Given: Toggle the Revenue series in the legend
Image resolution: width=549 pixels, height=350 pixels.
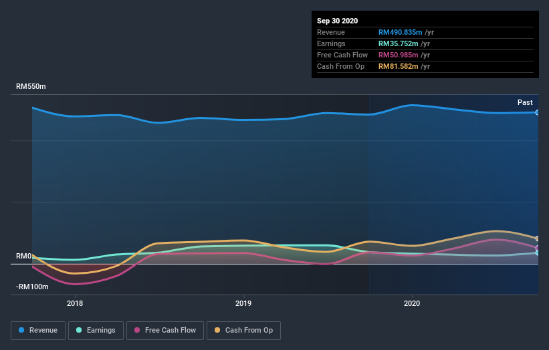Looking at the screenshot, I should pyautogui.click(x=38, y=331).
